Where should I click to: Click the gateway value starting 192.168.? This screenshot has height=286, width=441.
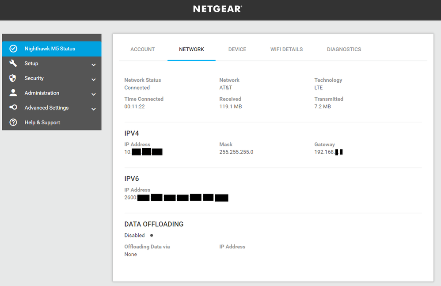coord(328,152)
